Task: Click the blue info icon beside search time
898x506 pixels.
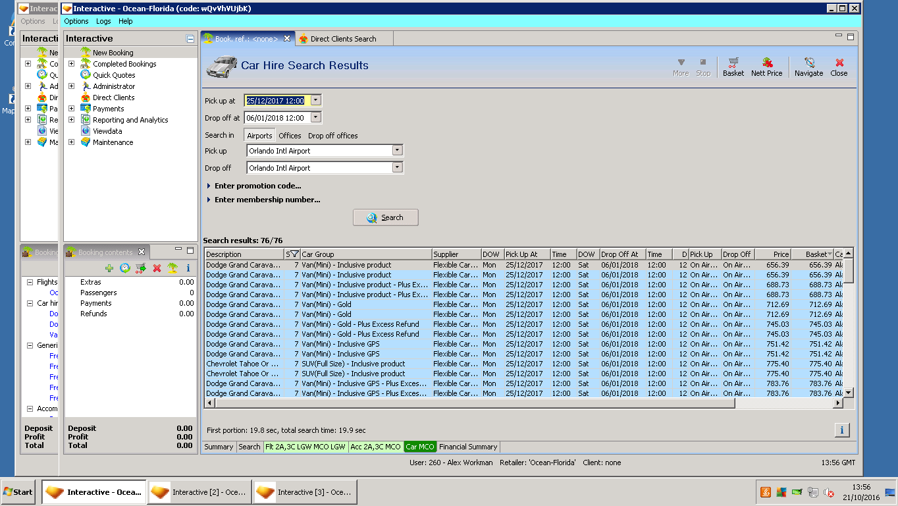Action: point(841,430)
